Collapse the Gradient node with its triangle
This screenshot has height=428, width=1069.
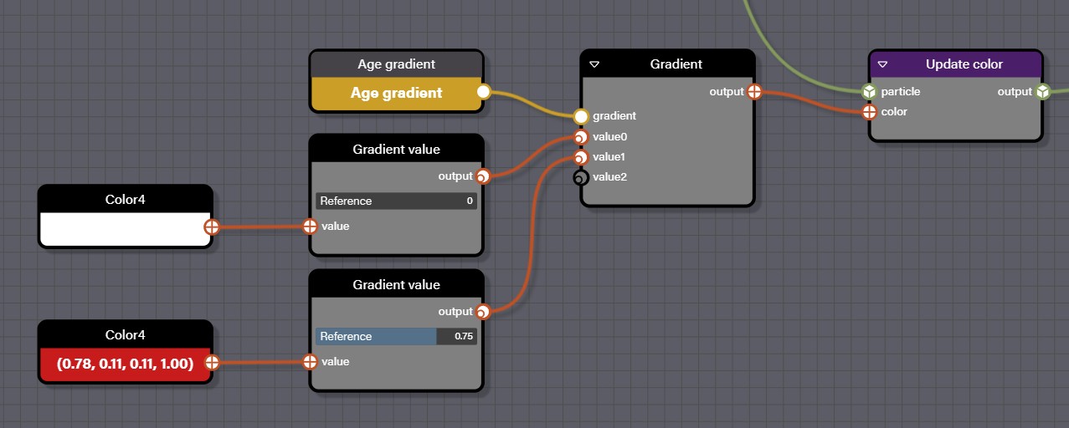pyautogui.click(x=594, y=64)
